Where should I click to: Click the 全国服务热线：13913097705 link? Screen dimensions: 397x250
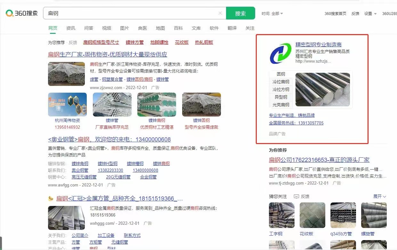coord(296,123)
